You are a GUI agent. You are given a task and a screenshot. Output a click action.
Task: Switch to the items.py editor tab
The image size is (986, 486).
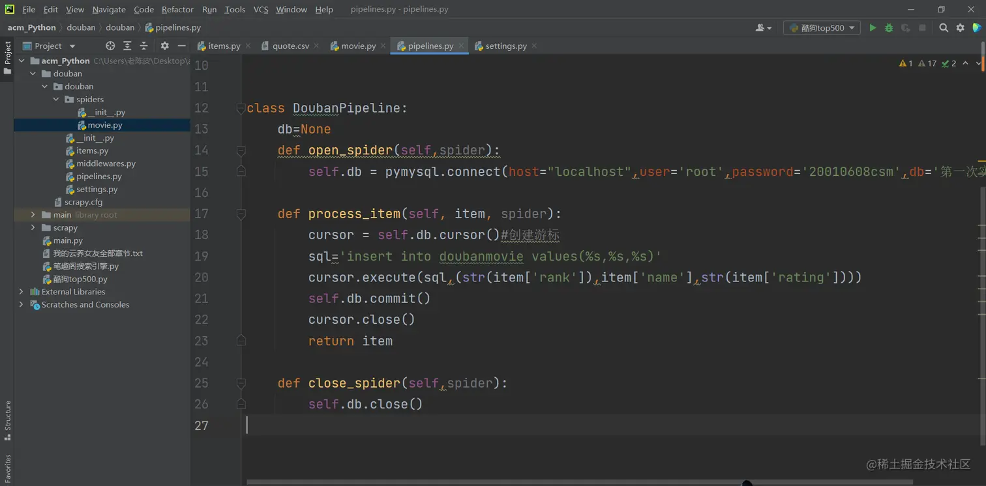(x=224, y=46)
